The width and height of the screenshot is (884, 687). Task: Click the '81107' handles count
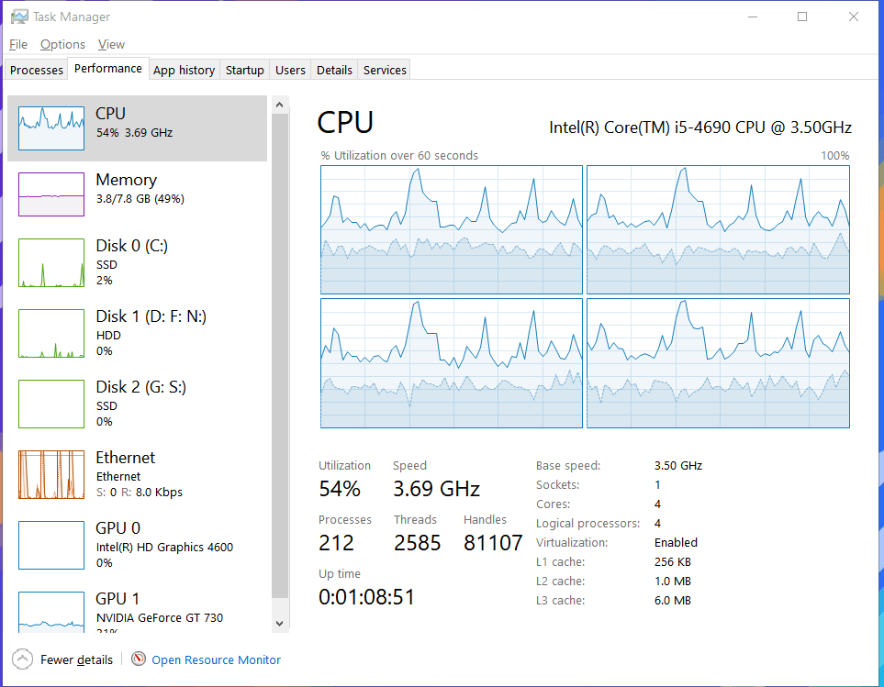493,542
